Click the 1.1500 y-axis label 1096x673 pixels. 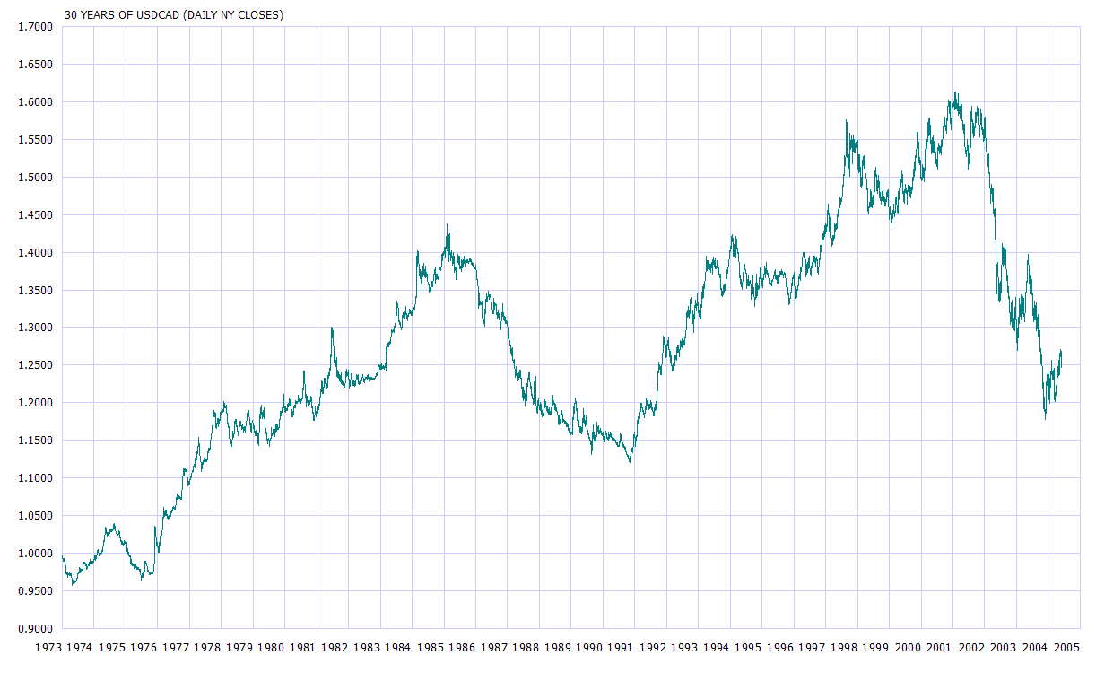(x=36, y=441)
